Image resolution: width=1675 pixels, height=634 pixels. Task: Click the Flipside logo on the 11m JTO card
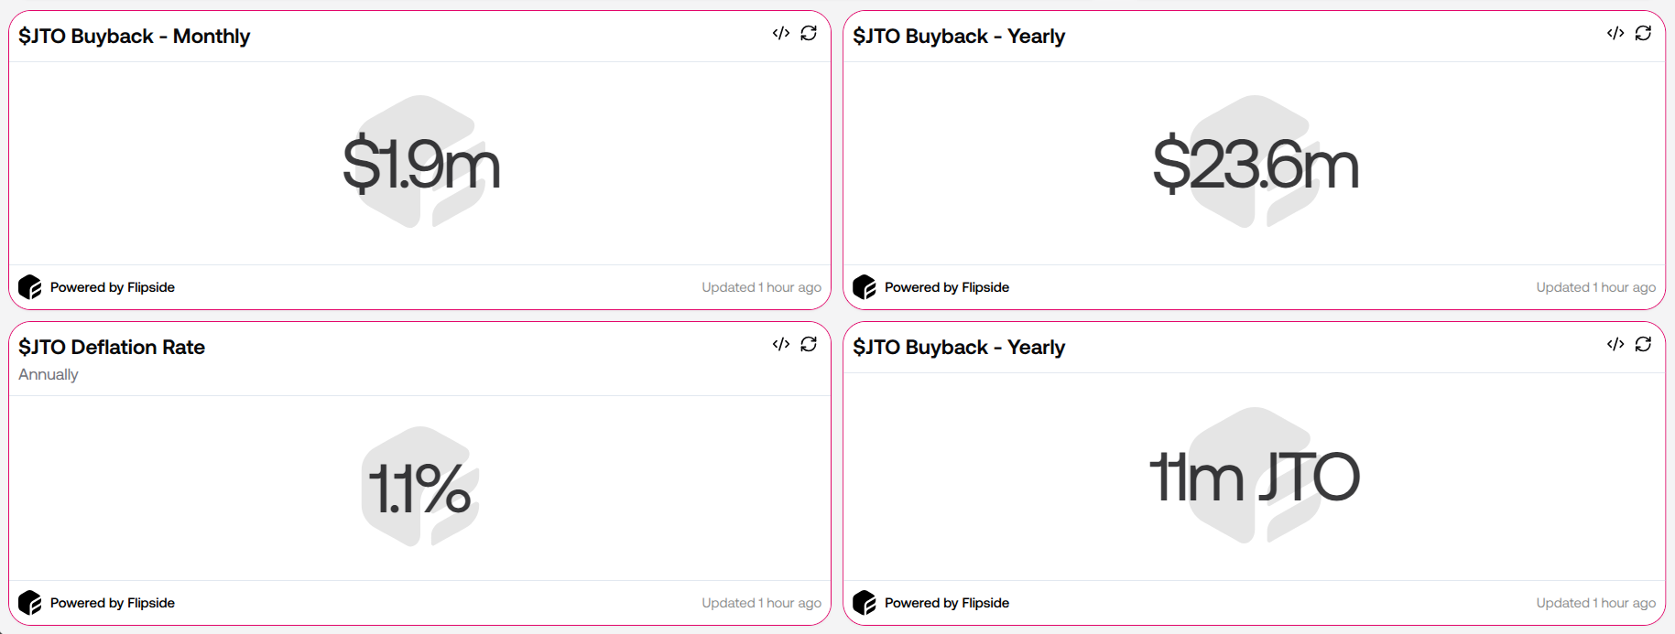point(865,602)
